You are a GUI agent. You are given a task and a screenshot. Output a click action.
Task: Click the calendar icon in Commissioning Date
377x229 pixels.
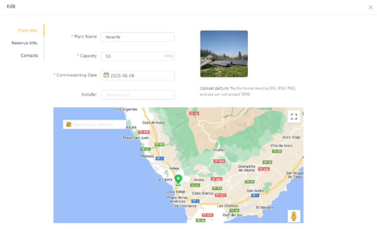pyautogui.click(x=106, y=75)
